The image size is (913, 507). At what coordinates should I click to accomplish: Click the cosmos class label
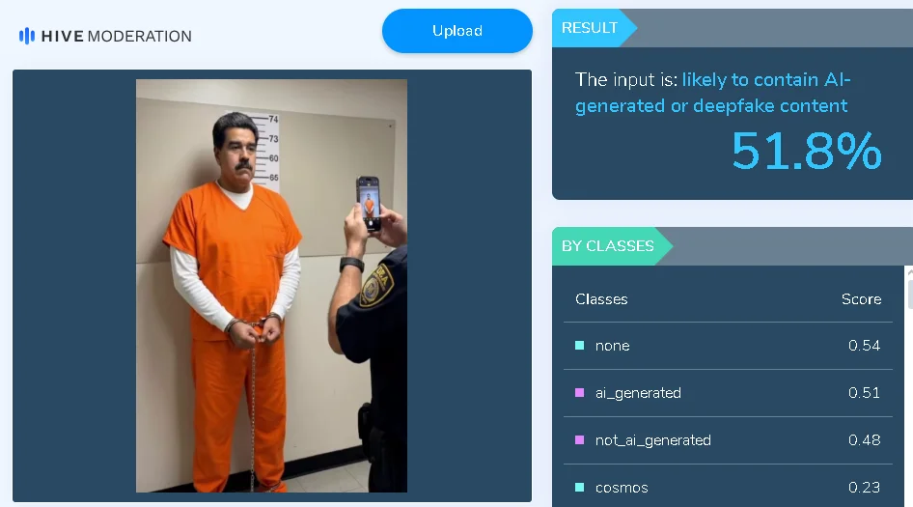point(622,488)
